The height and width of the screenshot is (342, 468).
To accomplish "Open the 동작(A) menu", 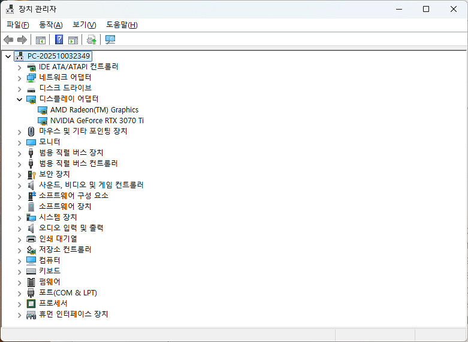I will pos(50,25).
